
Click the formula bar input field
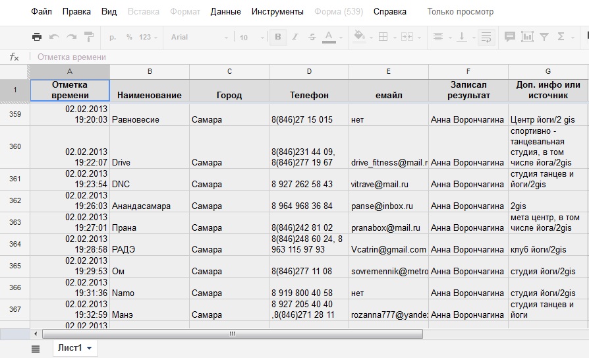click(308, 57)
